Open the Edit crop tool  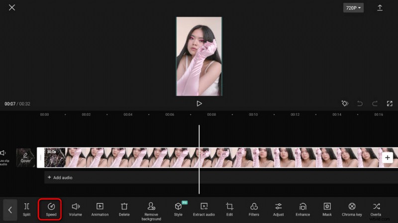click(229, 210)
